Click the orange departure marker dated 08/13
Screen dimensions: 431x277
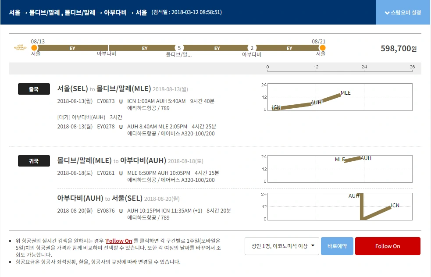coord(34,48)
